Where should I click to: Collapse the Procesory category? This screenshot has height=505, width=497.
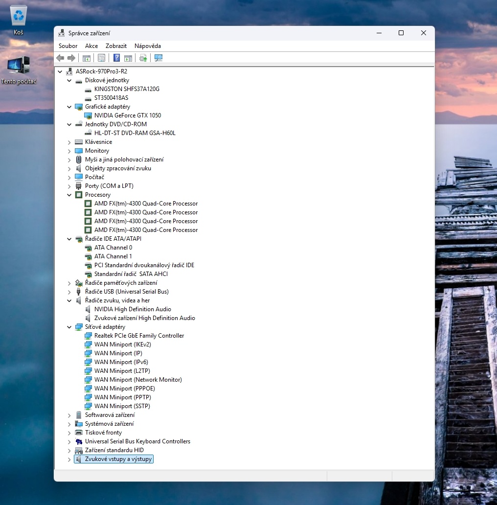[x=69, y=195]
